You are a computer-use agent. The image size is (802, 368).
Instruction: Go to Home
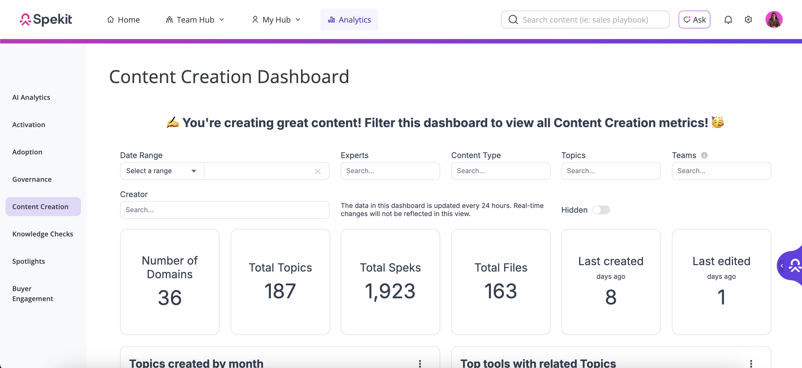[123, 20]
